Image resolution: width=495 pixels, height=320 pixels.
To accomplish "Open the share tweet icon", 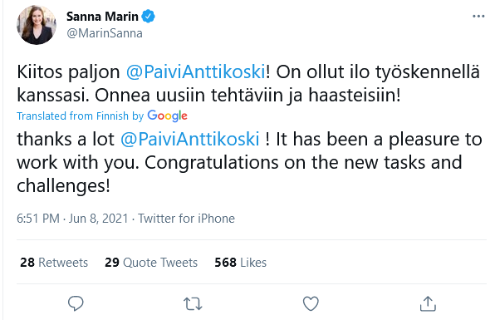I will 428,303.
